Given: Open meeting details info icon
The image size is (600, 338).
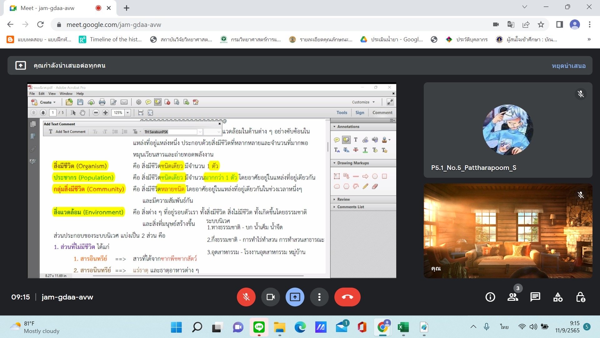Looking at the screenshot, I should tap(490, 297).
